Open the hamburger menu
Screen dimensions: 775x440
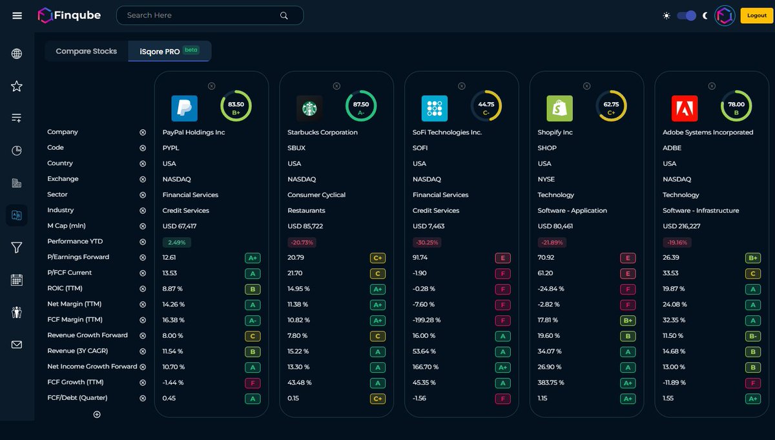tap(17, 16)
